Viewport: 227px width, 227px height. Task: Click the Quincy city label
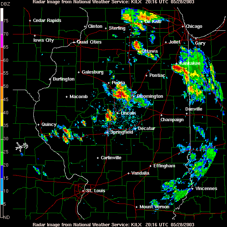click(x=49, y=124)
